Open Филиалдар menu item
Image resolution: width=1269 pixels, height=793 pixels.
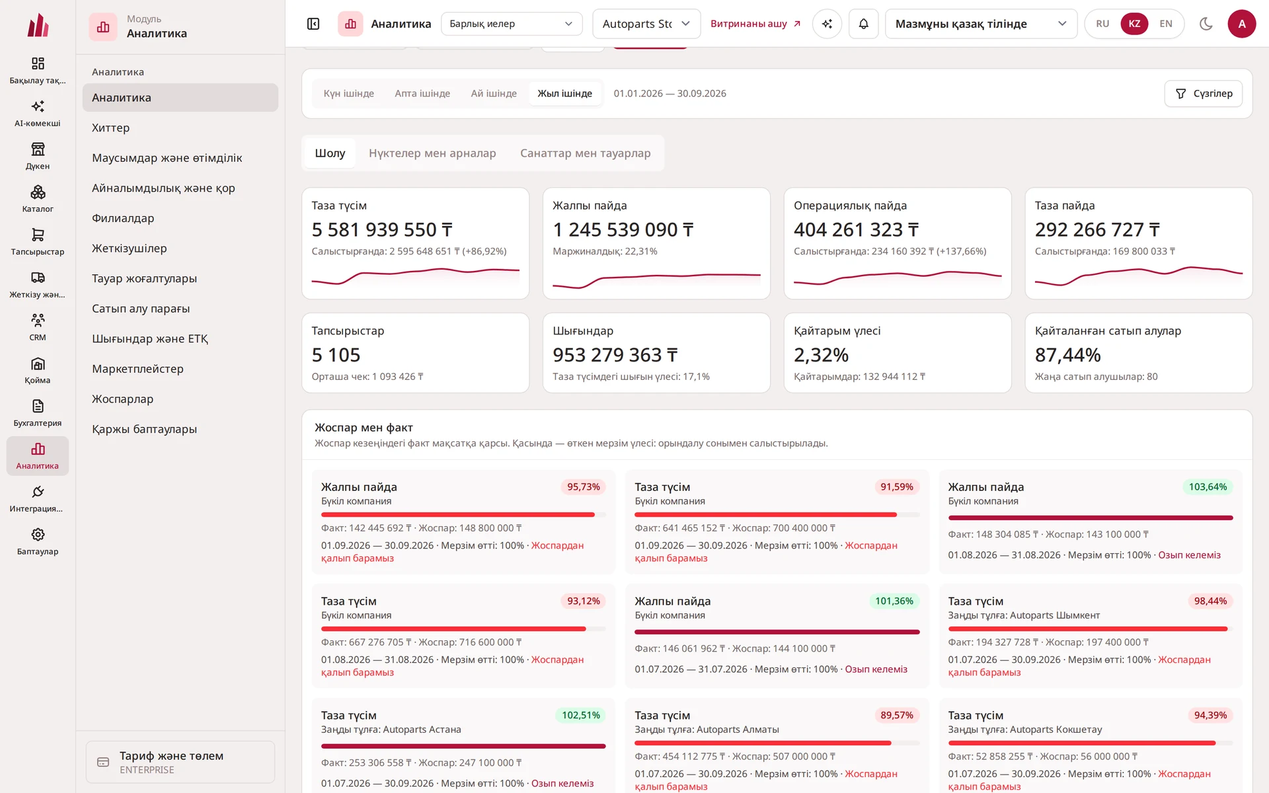[x=180, y=218]
